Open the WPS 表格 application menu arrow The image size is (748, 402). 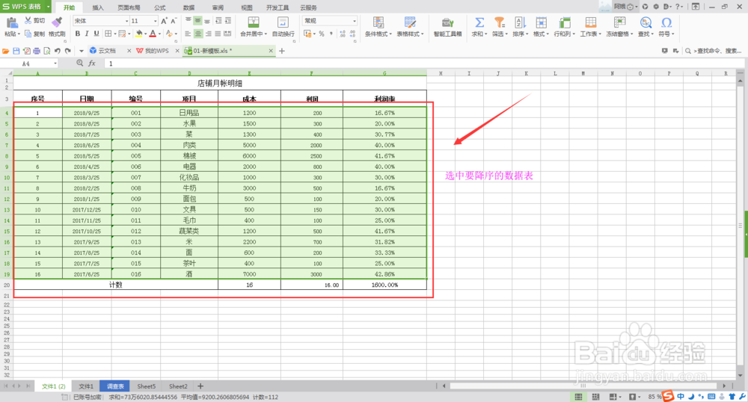click(x=49, y=7)
